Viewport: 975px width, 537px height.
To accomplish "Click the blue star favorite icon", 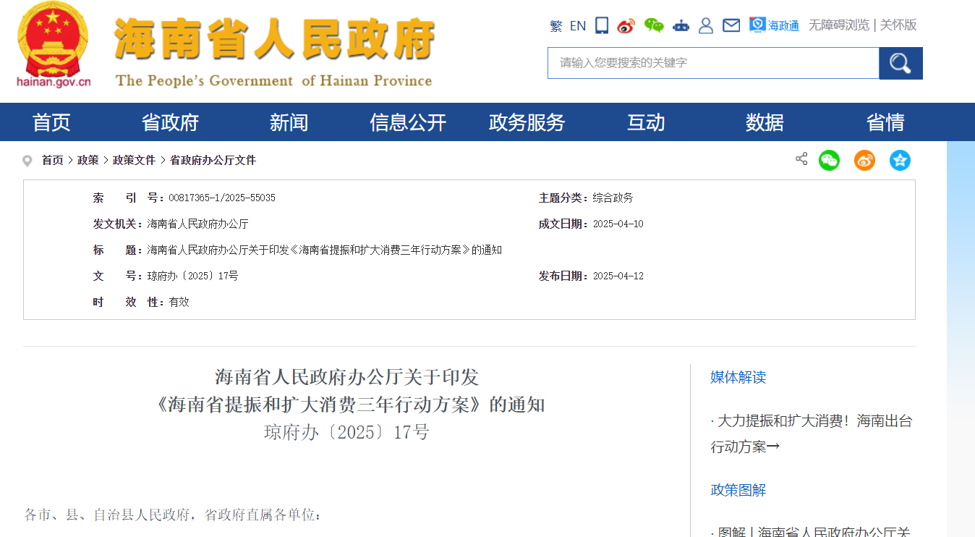I will tap(900, 160).
